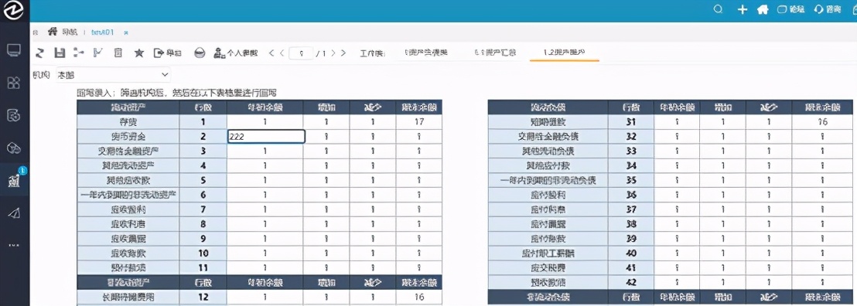857x306 pixels.
Task: Click row number 4 cell
Action: pyautogui.click(x=203, y=165)
